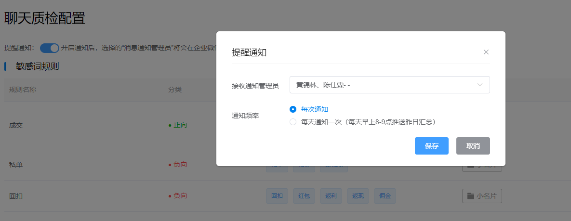
Task: Click the 返利 keyword tag
Action: (x=331, y=196)
